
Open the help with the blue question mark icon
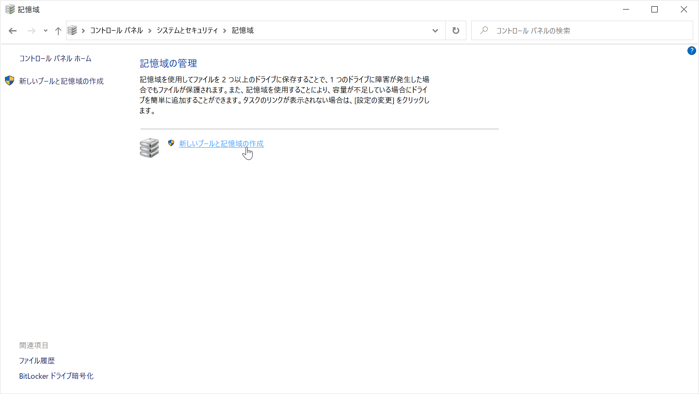[x=692, y=50]
